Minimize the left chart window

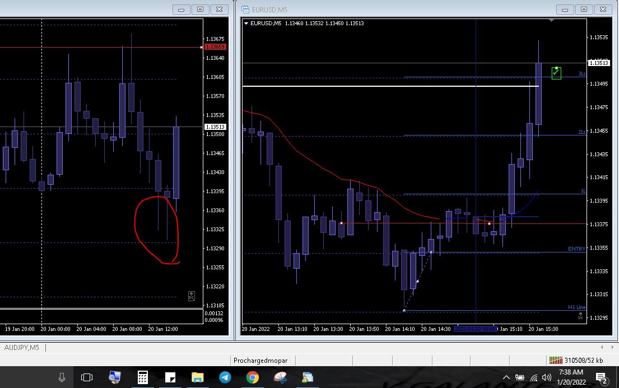pyautogui.click(x=181, y=10)
